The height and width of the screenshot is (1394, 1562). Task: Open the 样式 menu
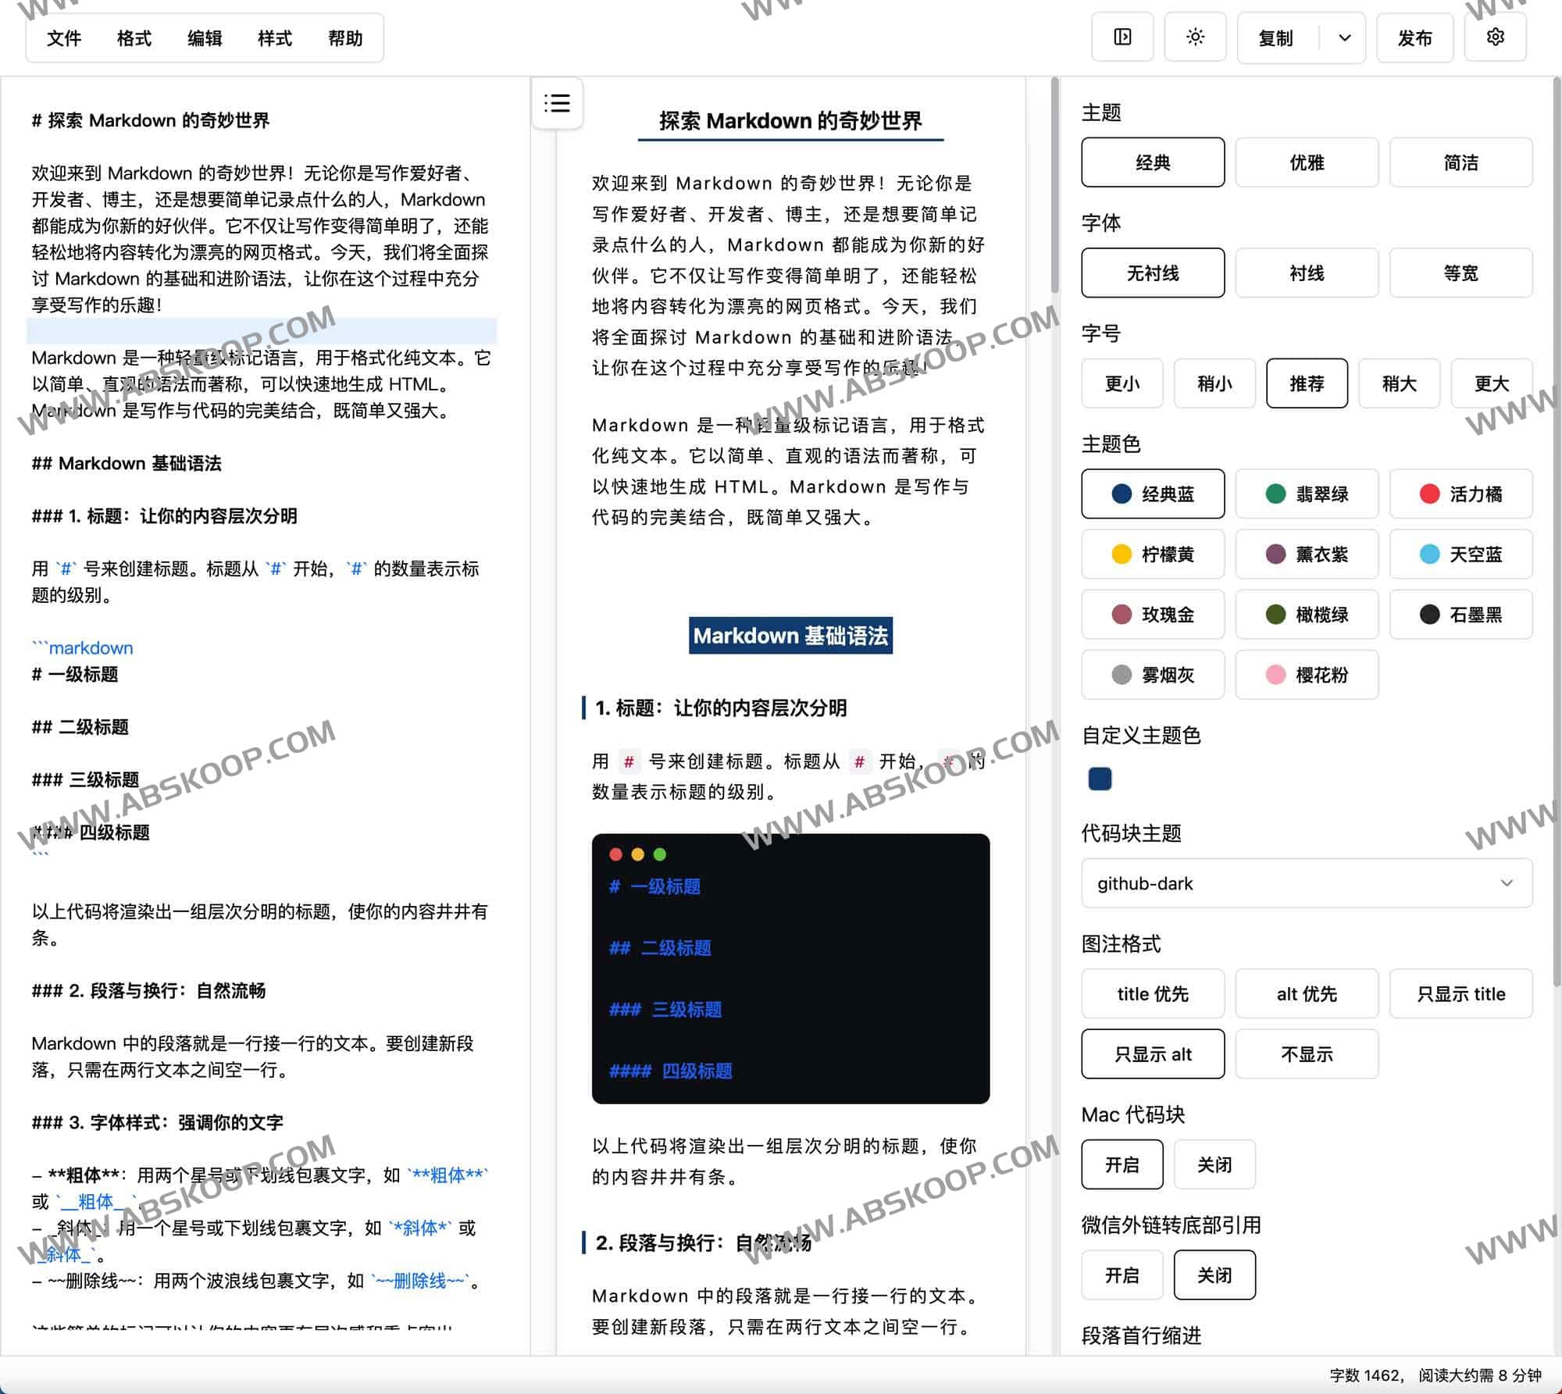[x=274, y=38]
